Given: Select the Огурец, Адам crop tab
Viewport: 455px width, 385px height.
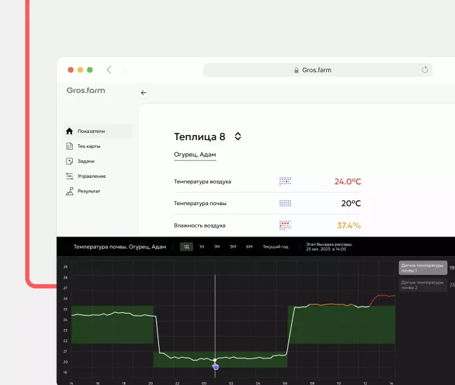Looking at the screenshot, I should (x=195, y=155).
